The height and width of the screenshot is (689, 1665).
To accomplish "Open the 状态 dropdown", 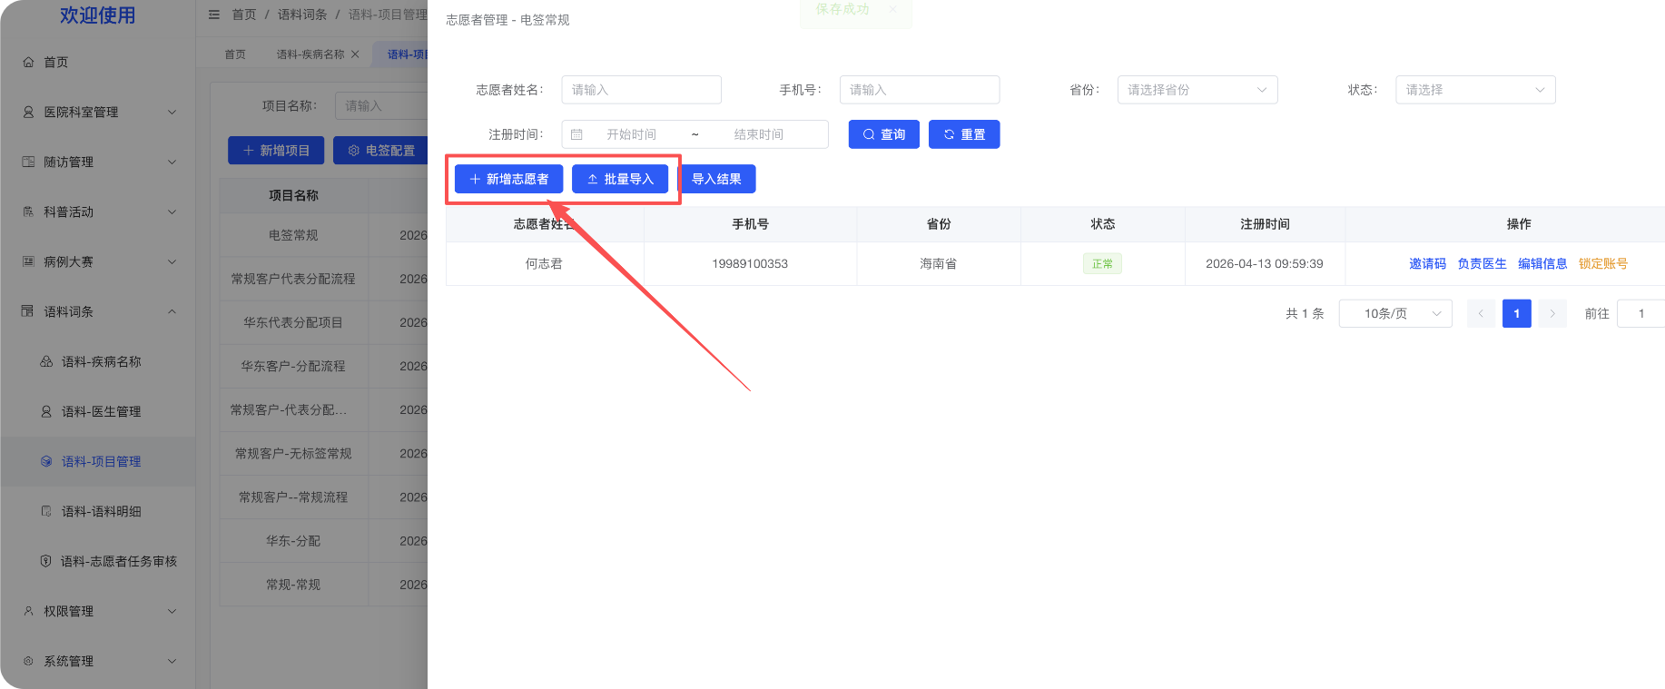I will (x=1475, y=90).
